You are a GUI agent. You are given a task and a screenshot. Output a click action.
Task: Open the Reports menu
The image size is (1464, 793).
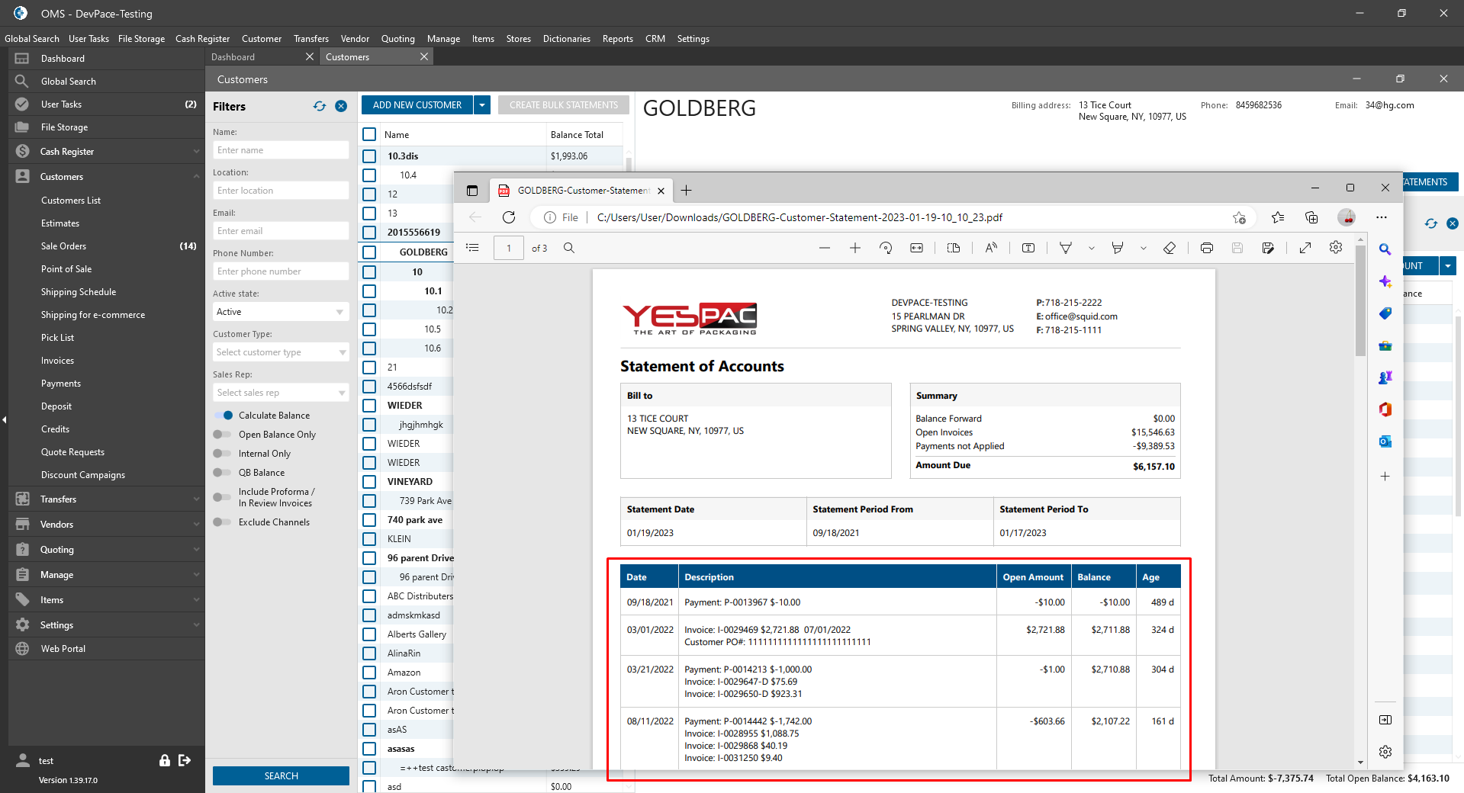coord(617,39)
